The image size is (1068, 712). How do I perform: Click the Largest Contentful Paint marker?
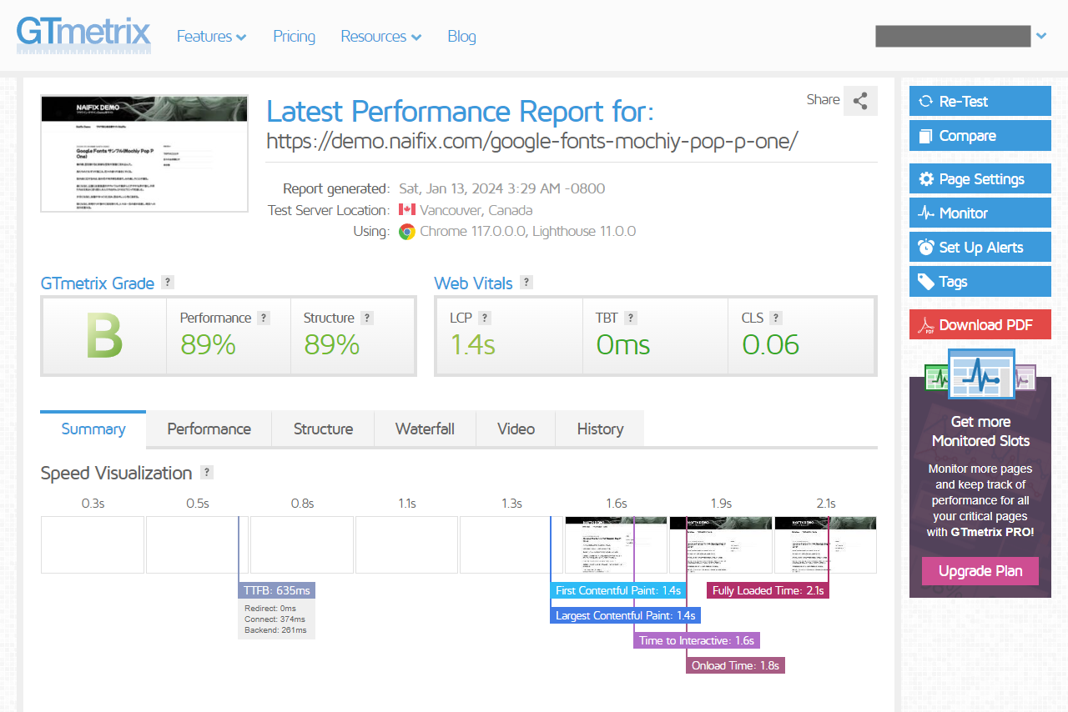pyautogui.click(x=625, y=615)
